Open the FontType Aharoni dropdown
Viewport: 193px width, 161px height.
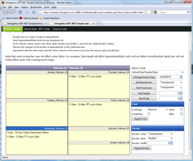(x=158, y=109)
